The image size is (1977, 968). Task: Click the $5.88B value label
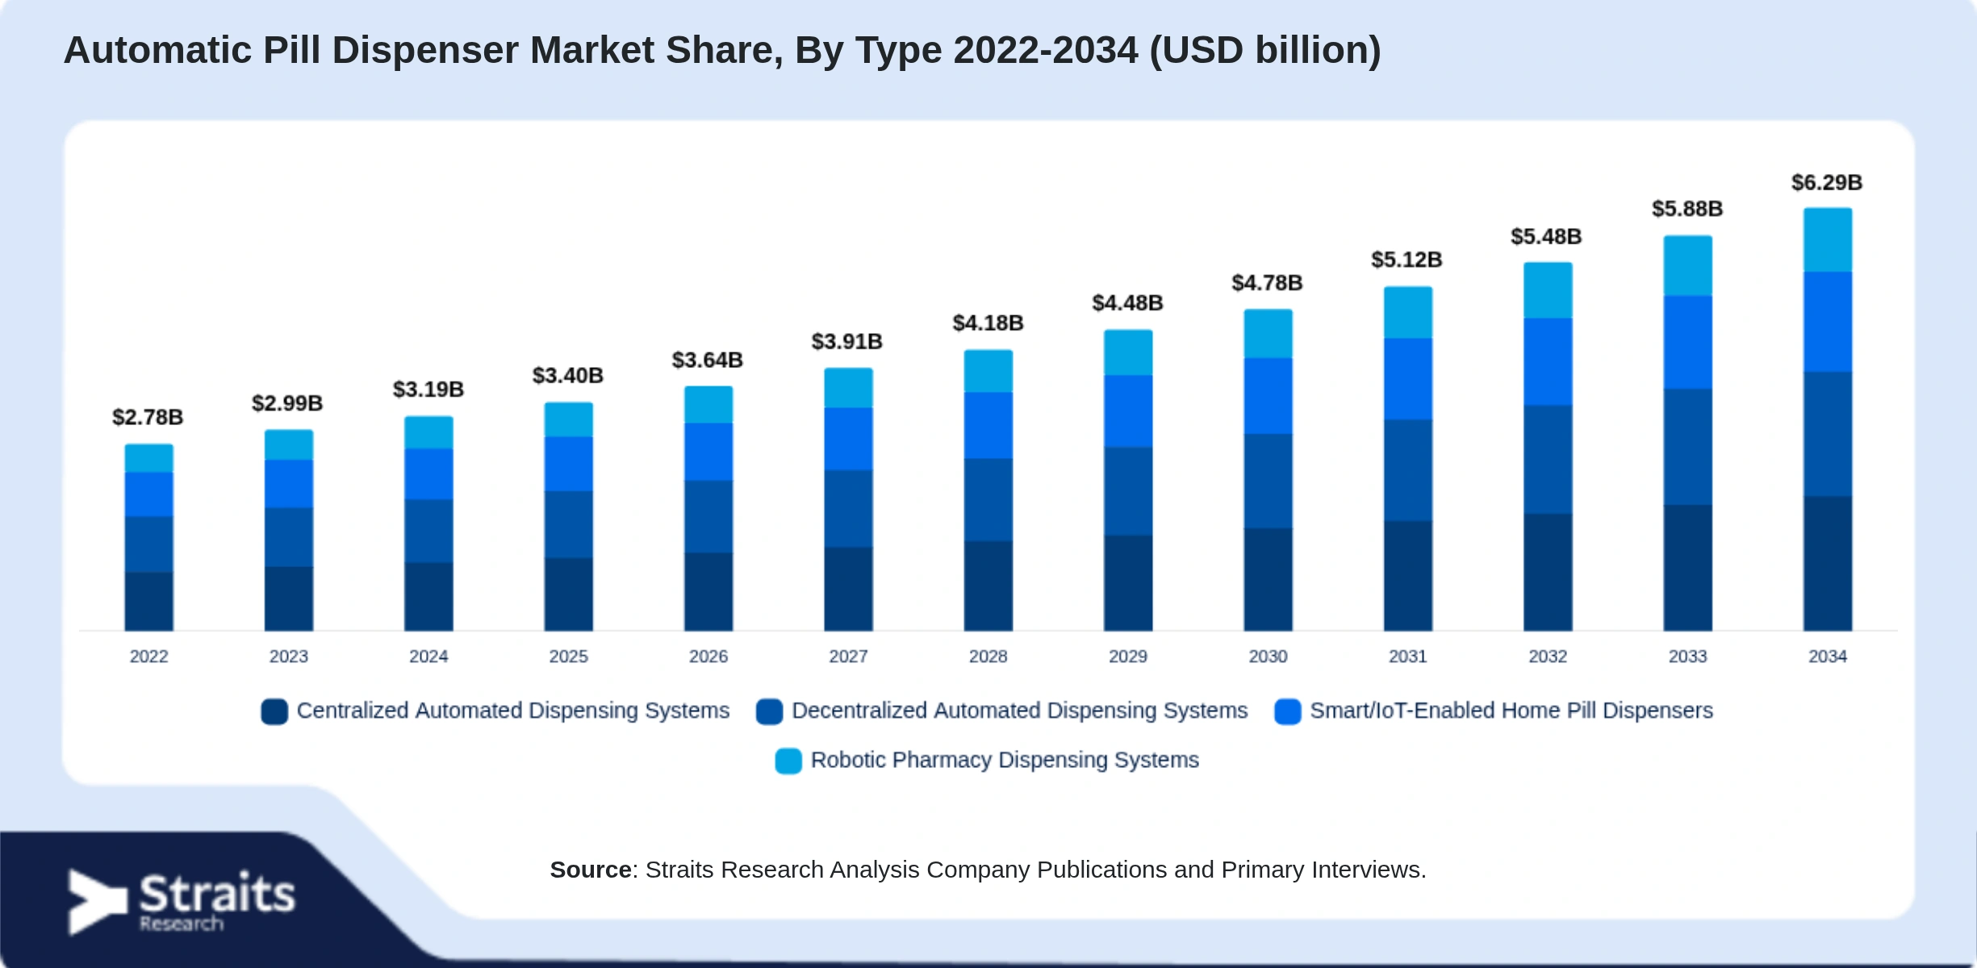coord(1688,208)
